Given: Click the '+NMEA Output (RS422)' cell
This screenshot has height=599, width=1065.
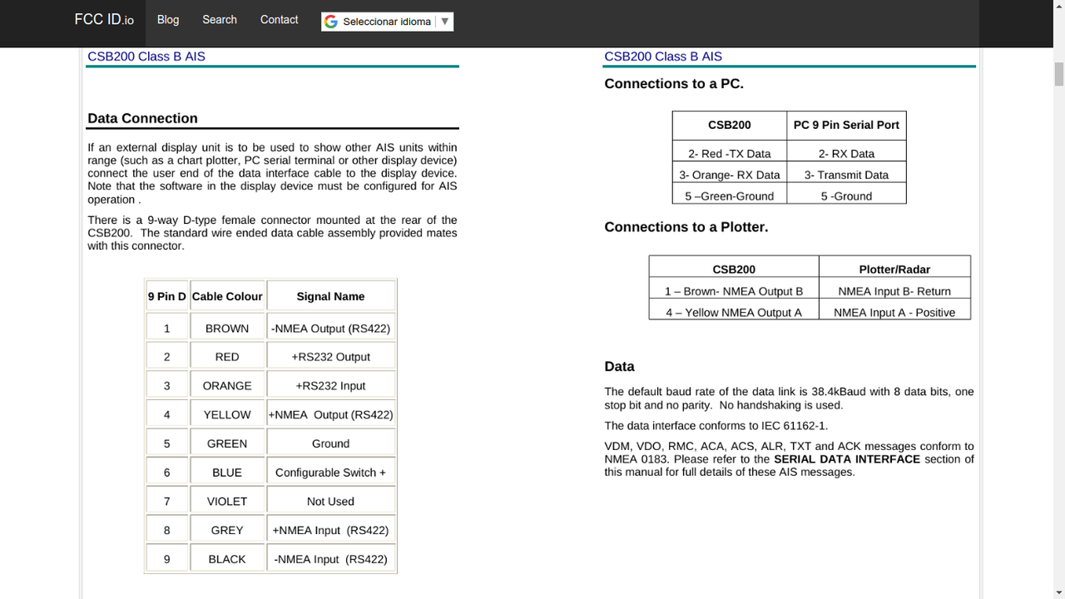Looking at the screenshot, I should tap(330, 414).
